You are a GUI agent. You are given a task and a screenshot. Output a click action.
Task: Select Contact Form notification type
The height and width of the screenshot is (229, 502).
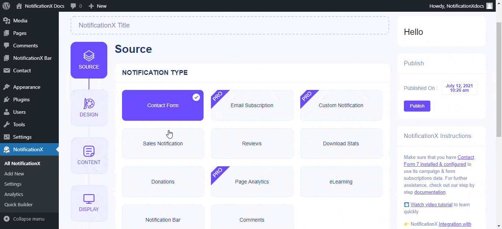(x=163, y=105)
